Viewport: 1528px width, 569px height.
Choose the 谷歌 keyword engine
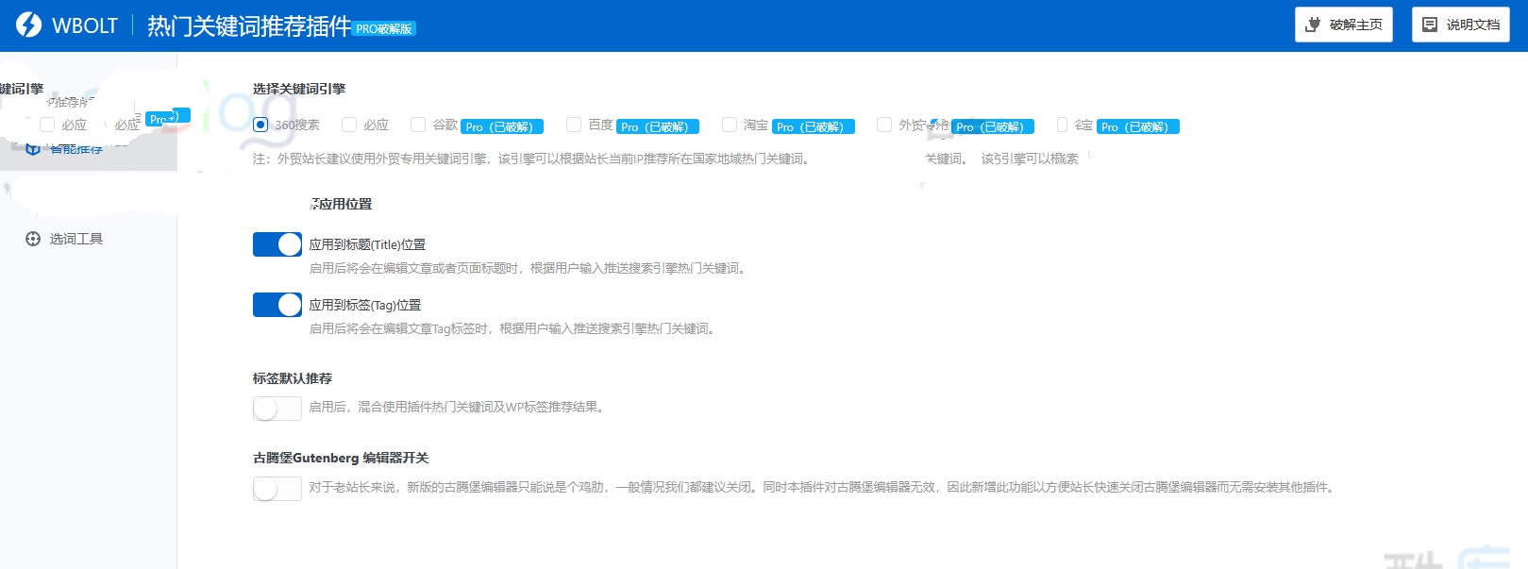418,125
